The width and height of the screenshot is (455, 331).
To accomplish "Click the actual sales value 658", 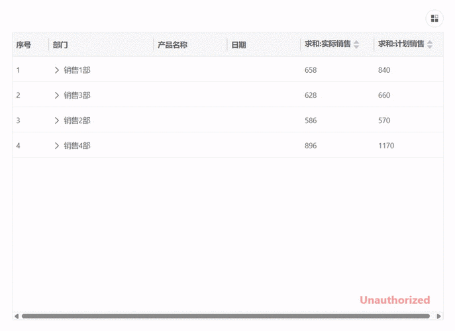I will tap(311, 70).
